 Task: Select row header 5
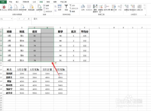1,50
